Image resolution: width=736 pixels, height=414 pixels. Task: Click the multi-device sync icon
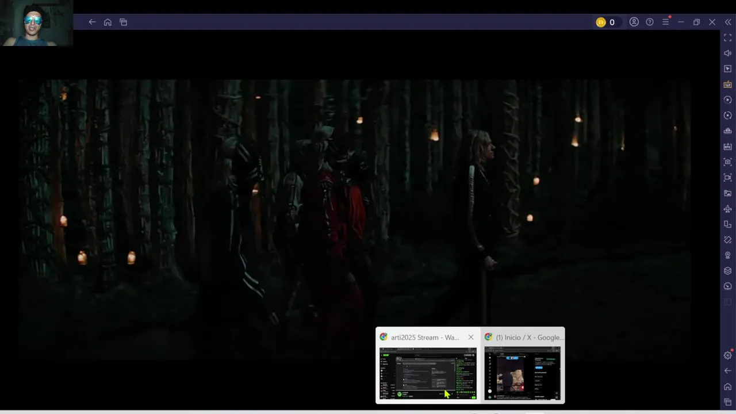coord(728,224)
